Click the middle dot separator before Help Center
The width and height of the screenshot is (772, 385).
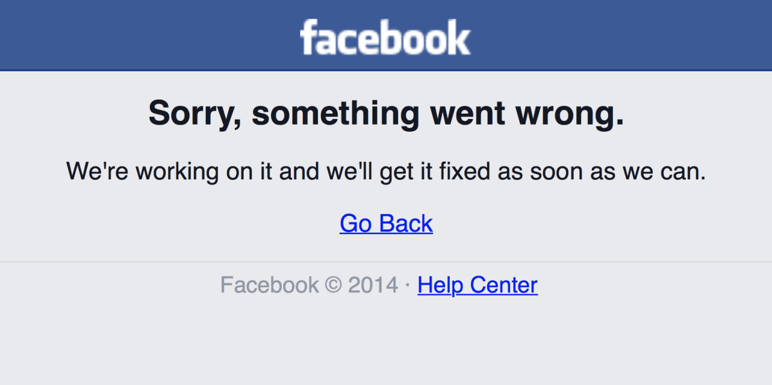pyautogui.click(x=408, y=285)
